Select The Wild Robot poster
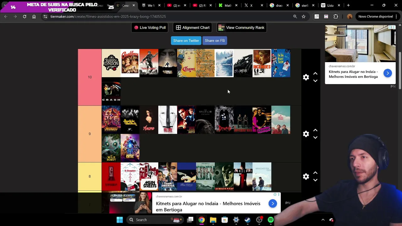 (111, 148)
